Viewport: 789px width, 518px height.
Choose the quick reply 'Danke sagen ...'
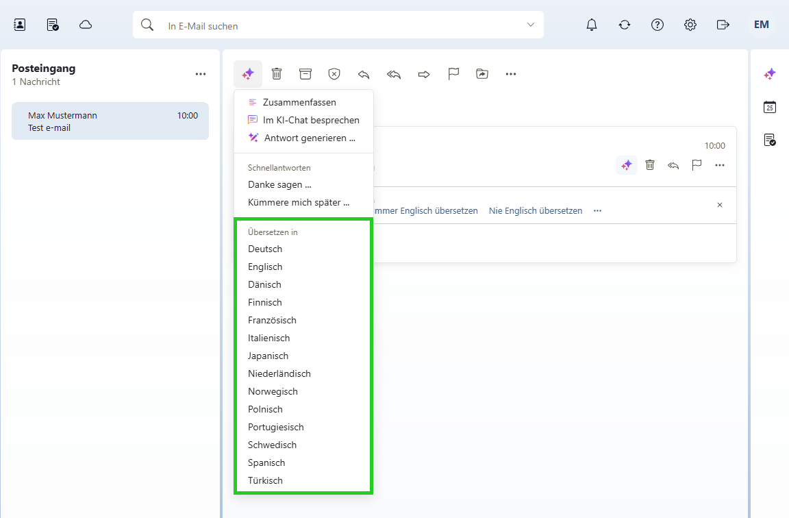279,184
